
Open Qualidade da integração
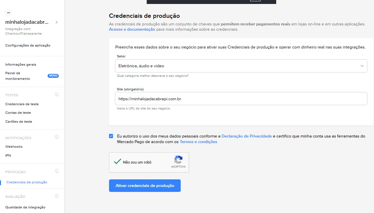click(x=25, y=207)
